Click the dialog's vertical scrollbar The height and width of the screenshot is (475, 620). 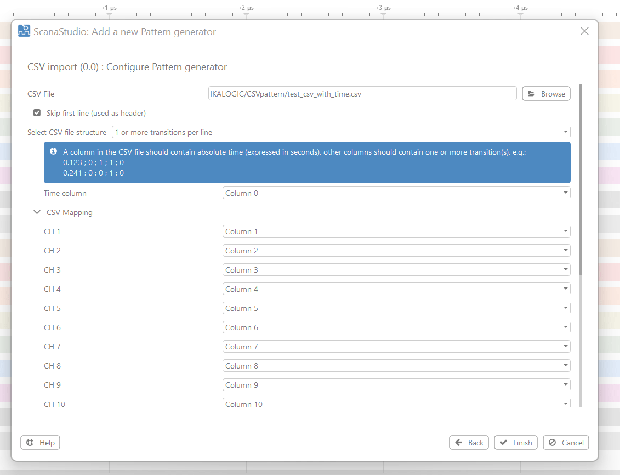click(x=581, y=181)
